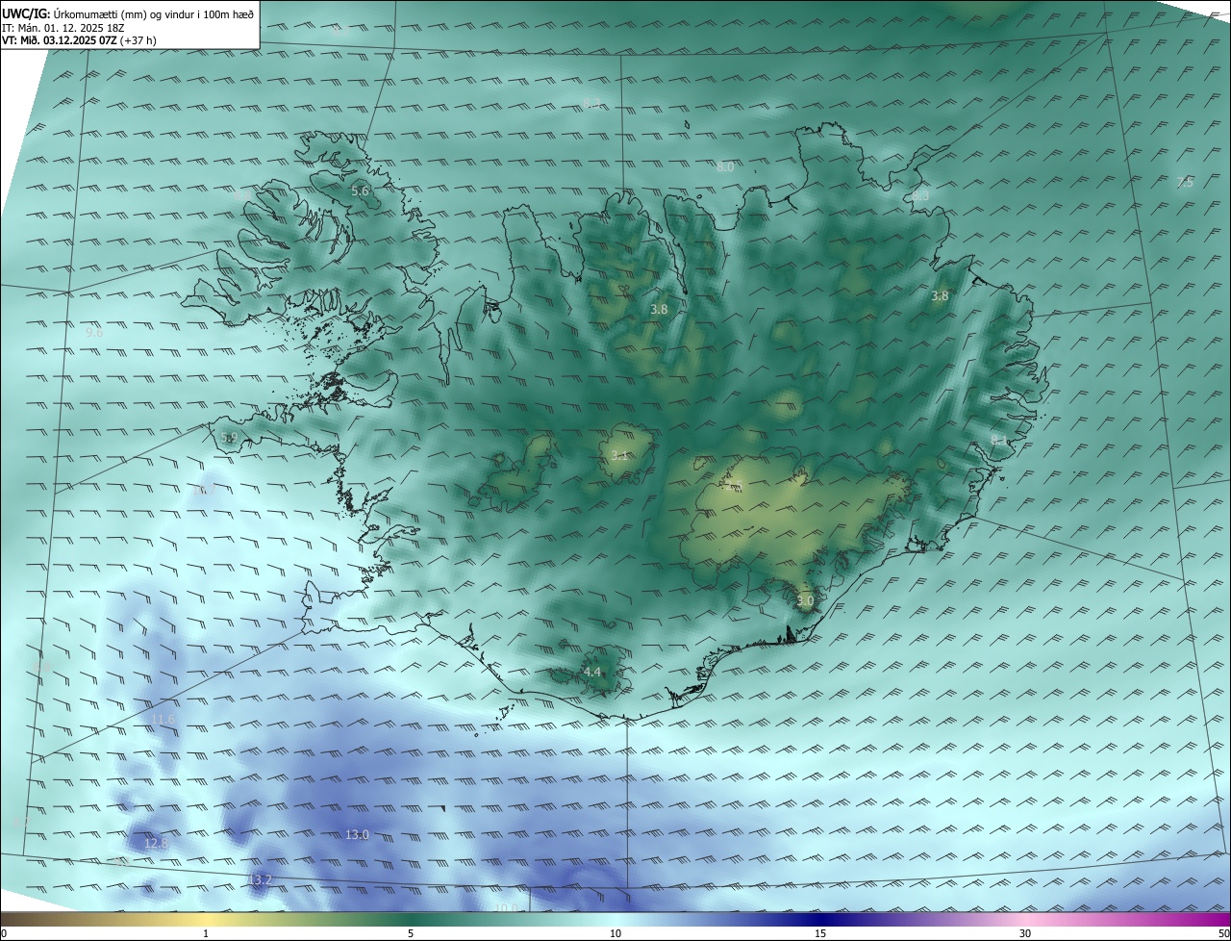Click the 8.0 value label on the map

[x=725, y=167]
